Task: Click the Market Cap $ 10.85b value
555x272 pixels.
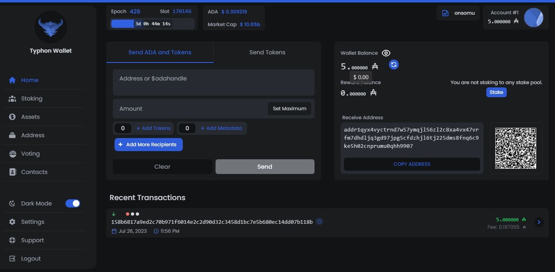Action: pos(250,25)
